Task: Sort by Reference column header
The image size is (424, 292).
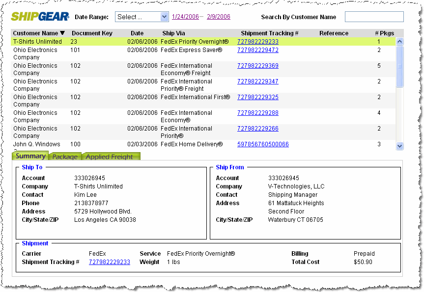Action: [334, 33]
